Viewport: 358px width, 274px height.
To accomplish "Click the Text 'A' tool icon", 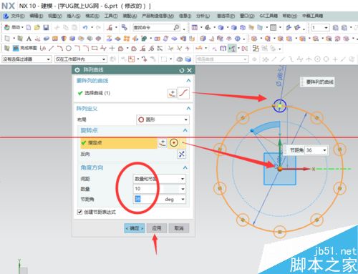I will coord(29,39).
